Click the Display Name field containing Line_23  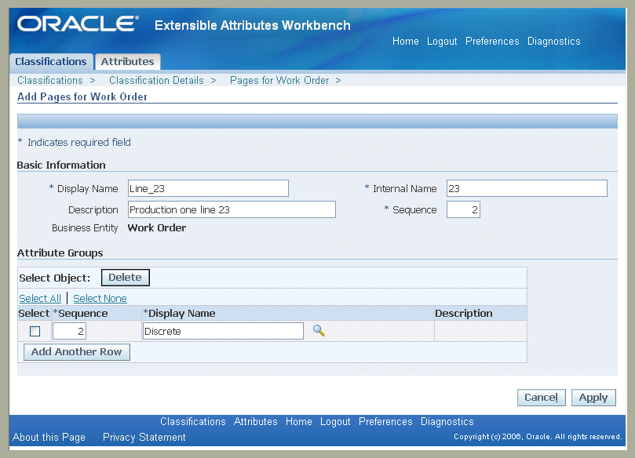tap(208, 188)
